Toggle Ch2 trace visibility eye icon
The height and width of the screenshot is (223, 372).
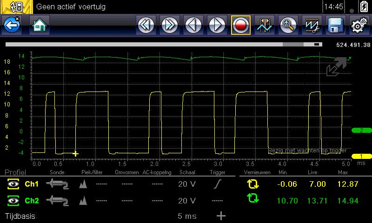[x=13, y=201]
